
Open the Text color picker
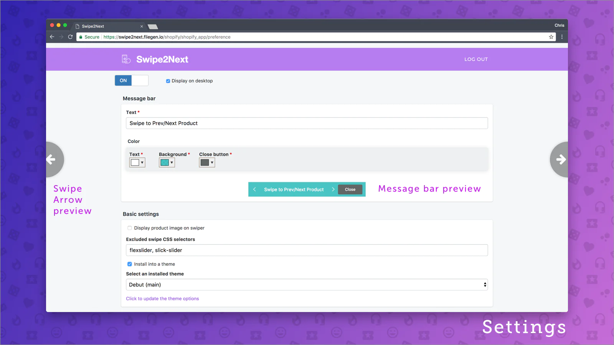(x=137, y=163)
